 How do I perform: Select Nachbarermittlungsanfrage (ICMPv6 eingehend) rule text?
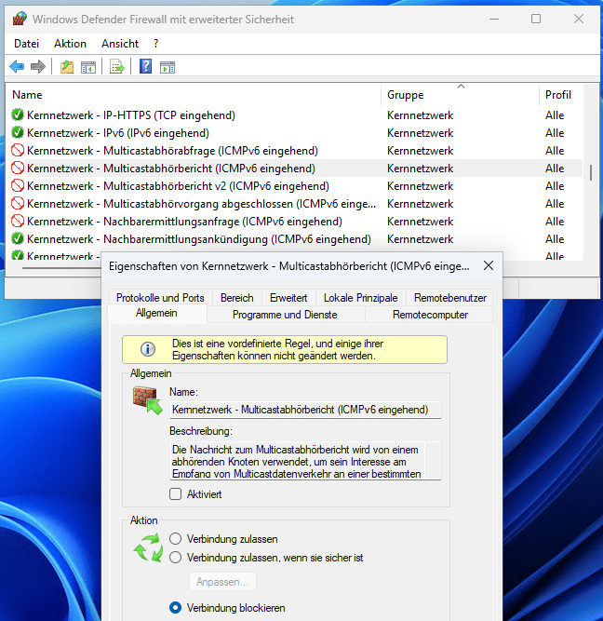(184, 221)
